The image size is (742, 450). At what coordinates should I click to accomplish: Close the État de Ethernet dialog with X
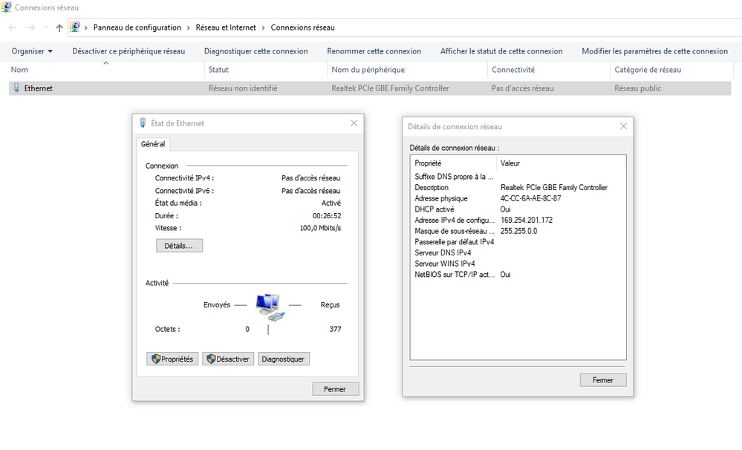coord(354,123)
